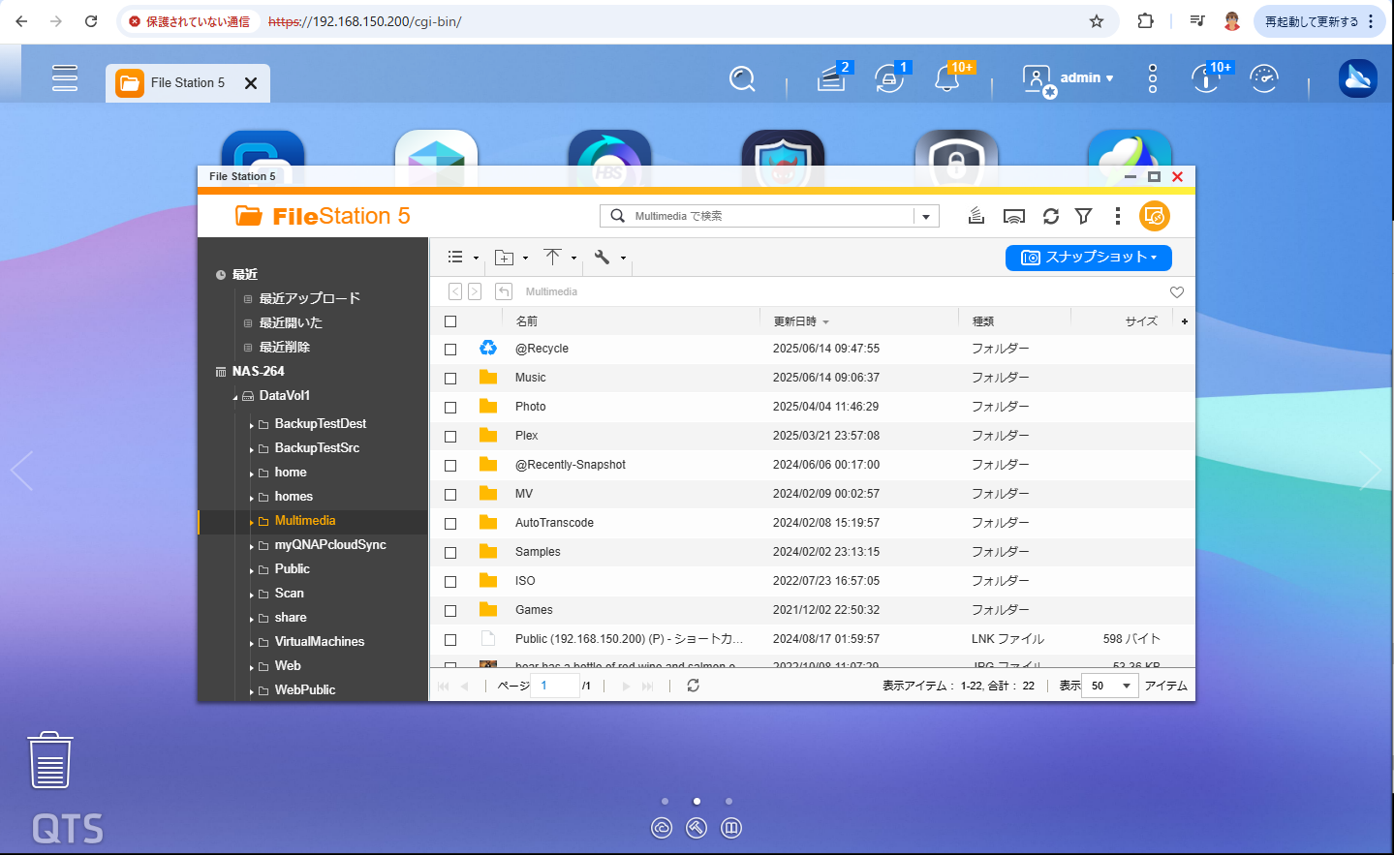Click the page number input field
The height and width of the screenshot is (855, 1394).
(556, 686)
